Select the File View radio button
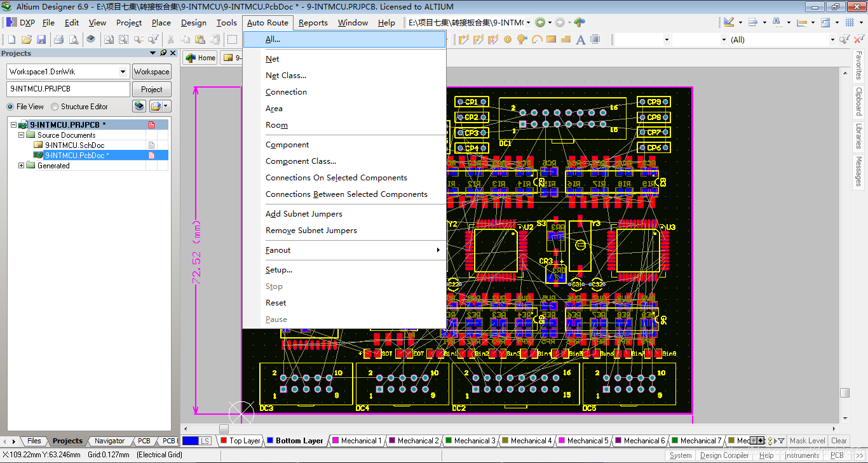Image resolution: width=868 pixels, height=463 pixels. (10, 107)
